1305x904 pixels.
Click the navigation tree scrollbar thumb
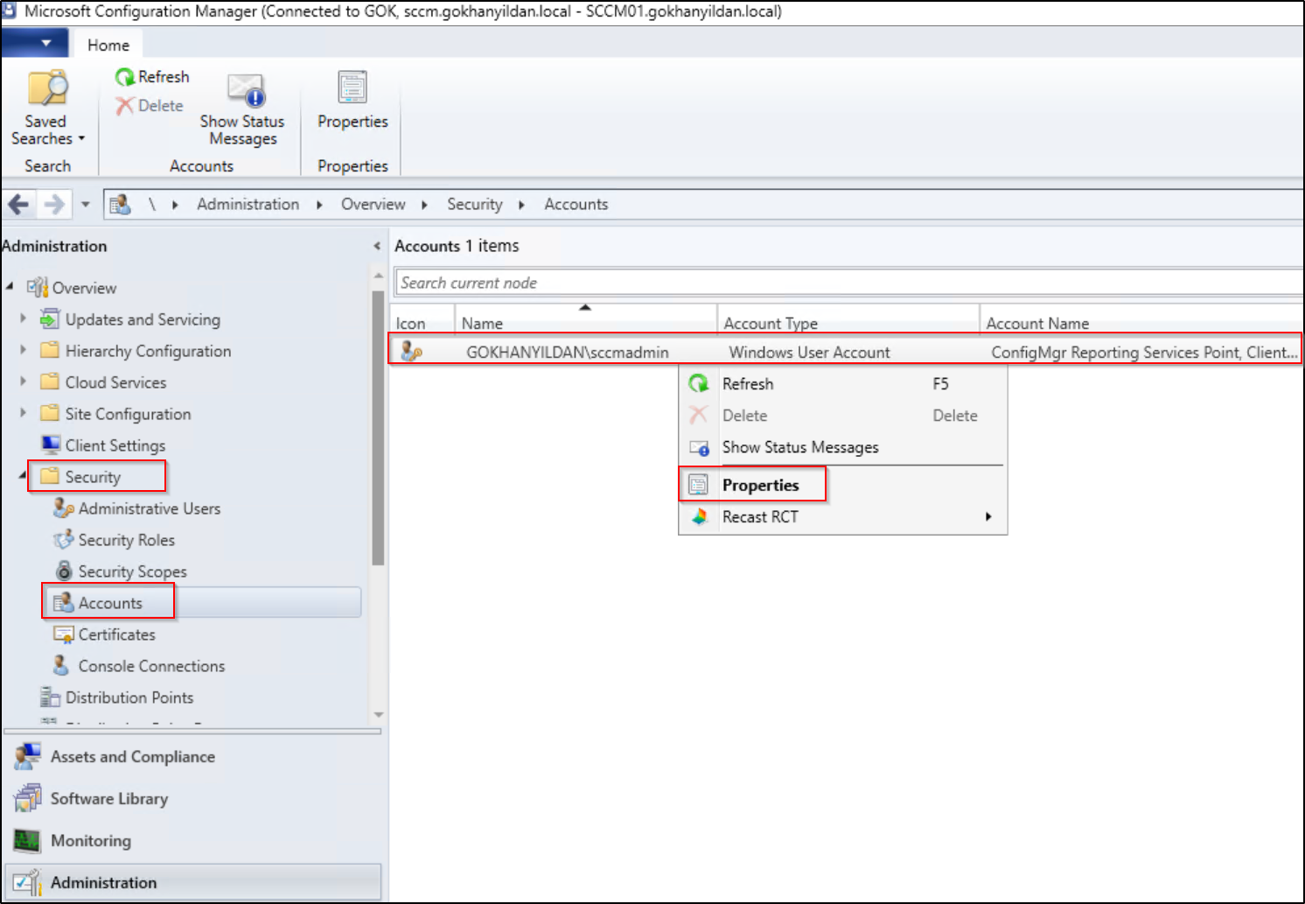(378, 427)
